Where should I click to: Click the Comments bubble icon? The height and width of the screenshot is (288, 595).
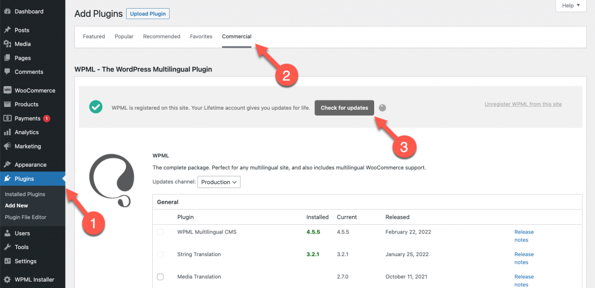click(7, 71)
